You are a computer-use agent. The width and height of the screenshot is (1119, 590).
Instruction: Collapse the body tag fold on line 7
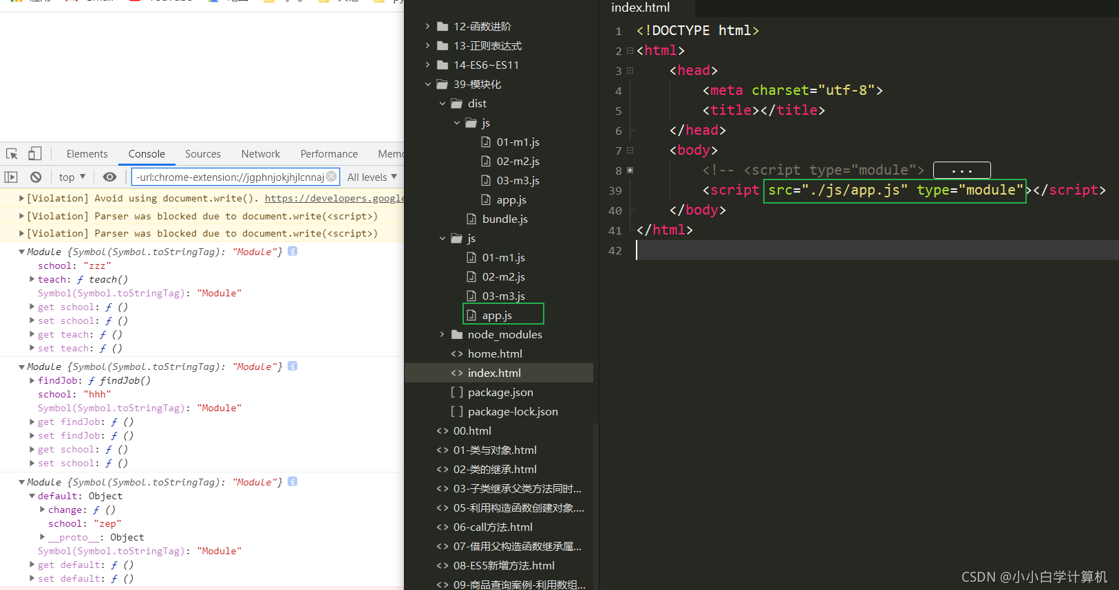(x=630, y=150)
